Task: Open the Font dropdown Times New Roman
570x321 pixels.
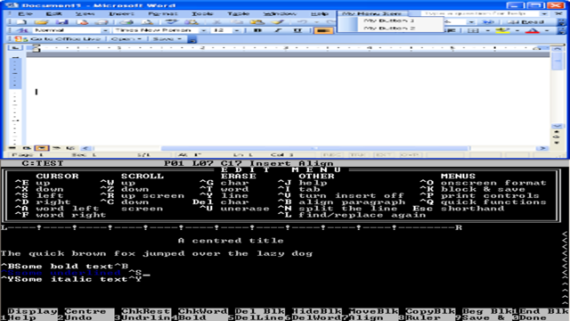Action: 204,30
